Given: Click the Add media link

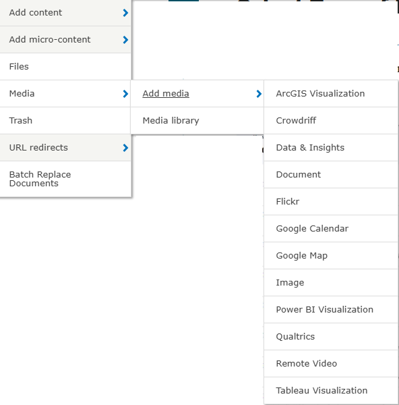Looking at the screenshot, I should [x=166, y=94].
